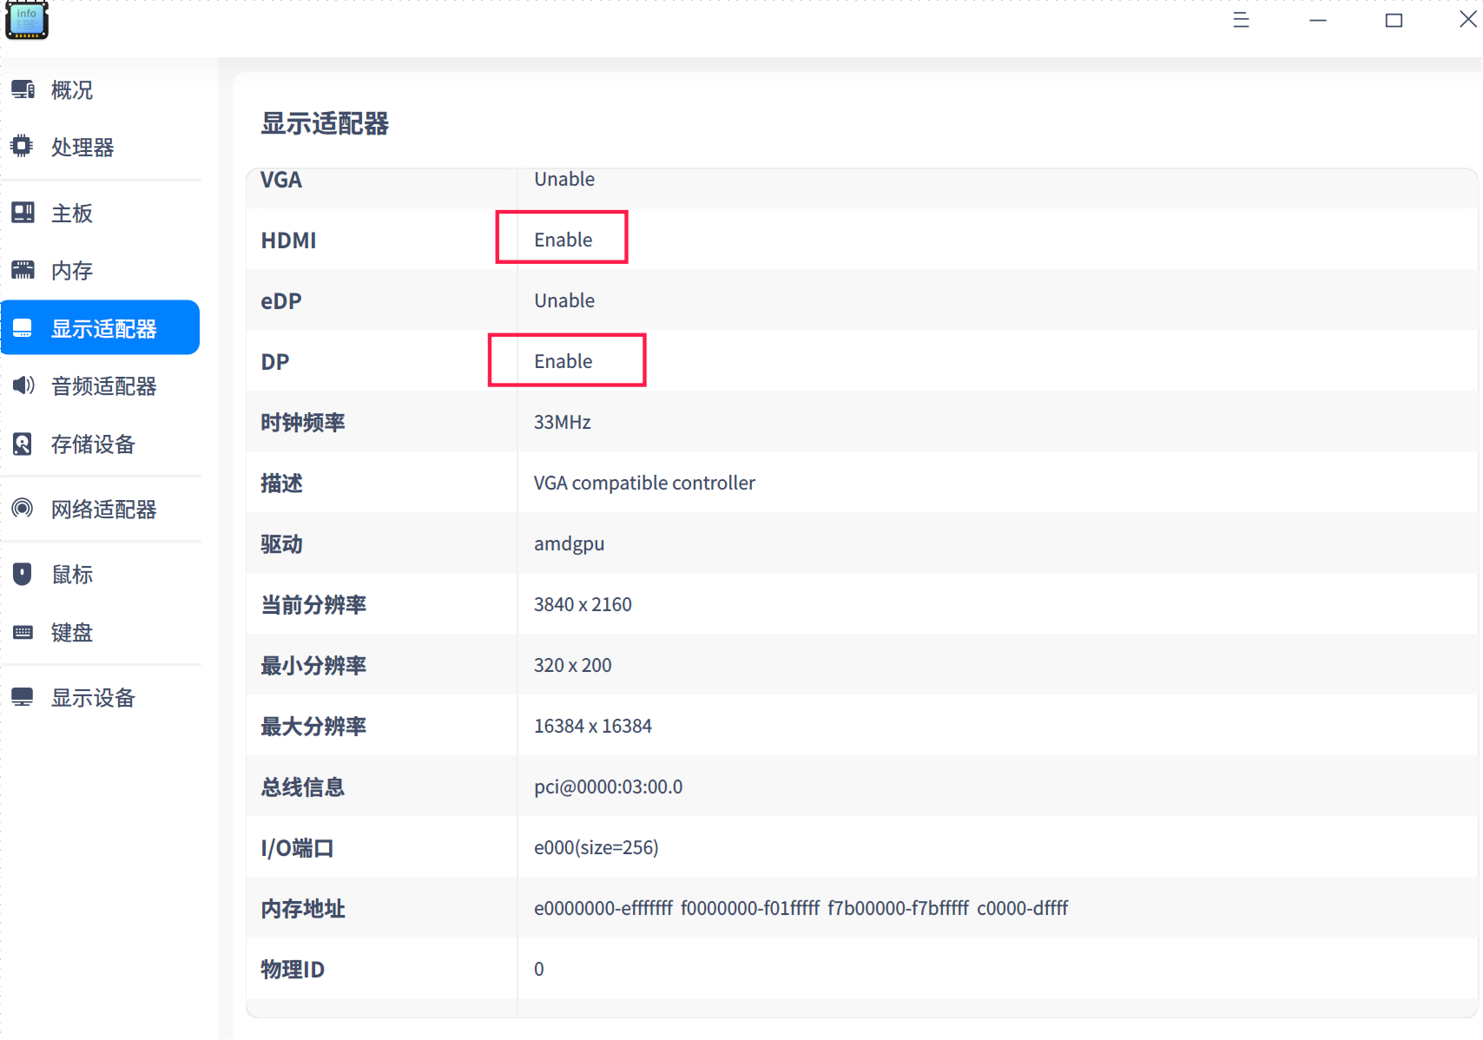
Task: Select the 主板 motherboard icon
Action: [x=23, y=212]
